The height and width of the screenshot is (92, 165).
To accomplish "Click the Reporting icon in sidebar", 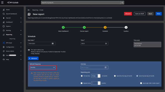I will pos(4,35).
